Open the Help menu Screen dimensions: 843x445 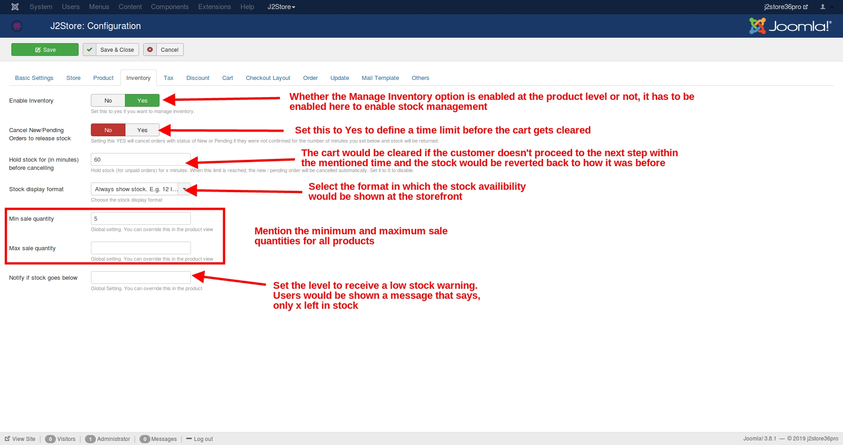(247, 7)
